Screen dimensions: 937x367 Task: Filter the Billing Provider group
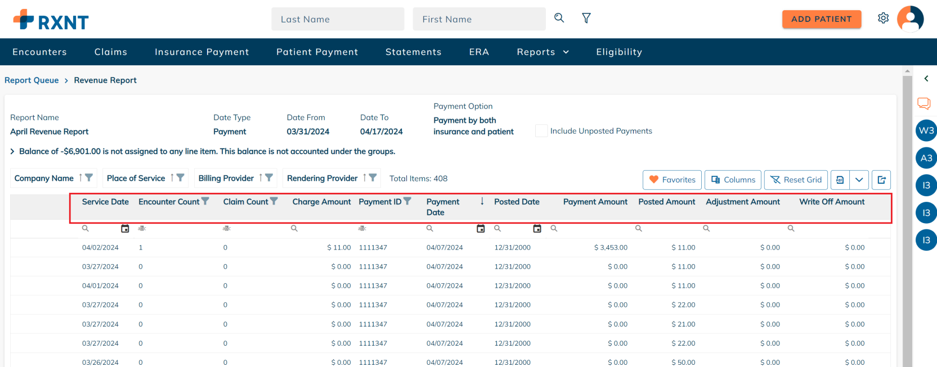[269, 178]
